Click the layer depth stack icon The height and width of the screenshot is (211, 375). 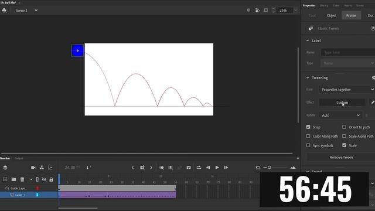(x=5, y=168)
